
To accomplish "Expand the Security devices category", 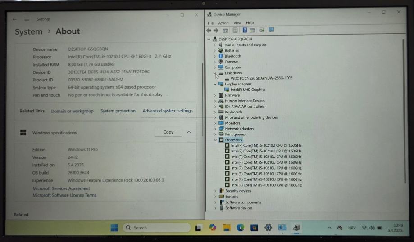I will click(215, 191).
